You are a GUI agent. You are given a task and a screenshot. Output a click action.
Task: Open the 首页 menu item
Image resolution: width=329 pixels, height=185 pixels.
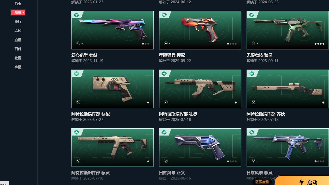coord(18,4)
